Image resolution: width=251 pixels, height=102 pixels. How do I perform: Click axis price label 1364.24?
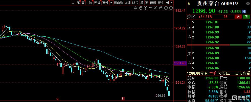(179, 83)
